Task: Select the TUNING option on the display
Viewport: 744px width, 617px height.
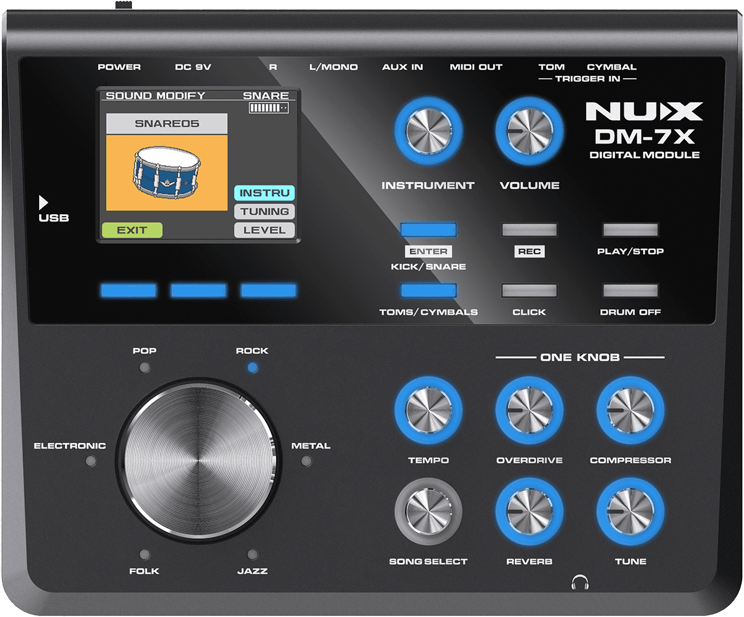Action: [x=264, y=212]
